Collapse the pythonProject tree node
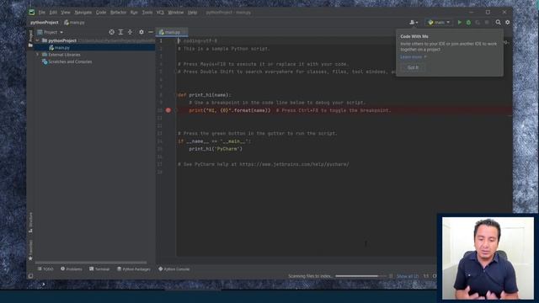The height and width of the screenshot is (303, 539). [x=37, y=40]
